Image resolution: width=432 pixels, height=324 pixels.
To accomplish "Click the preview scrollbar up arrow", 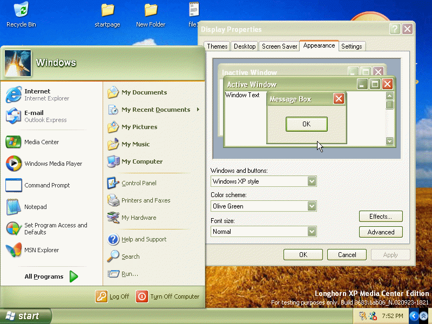I will tap(389, 96).
